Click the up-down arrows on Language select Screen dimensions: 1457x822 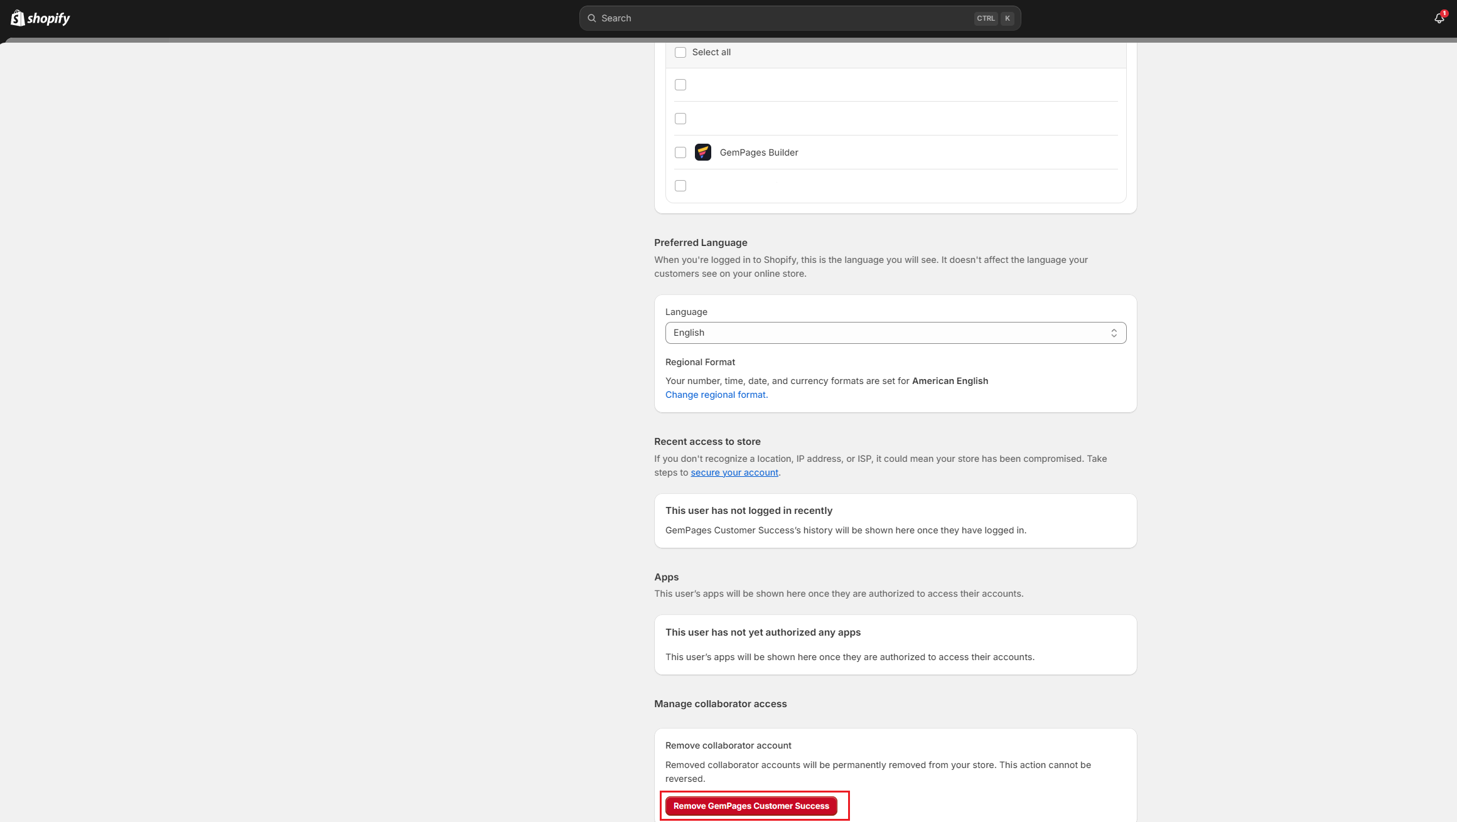[1114, 333]
